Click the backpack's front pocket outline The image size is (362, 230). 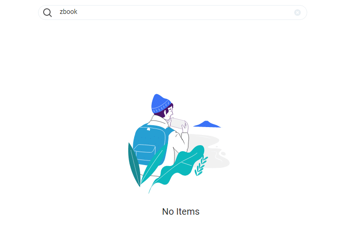[x=145, y=152]
